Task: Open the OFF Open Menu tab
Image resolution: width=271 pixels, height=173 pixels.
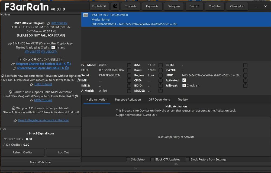Action: point(159,100)
